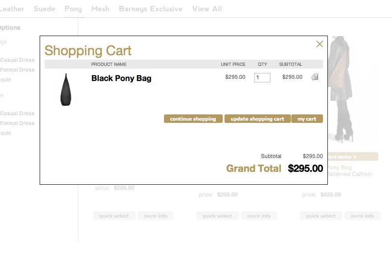392x260 pixels.
Task: Expand more looks + under model photo
Action: [x=353, y=157]
